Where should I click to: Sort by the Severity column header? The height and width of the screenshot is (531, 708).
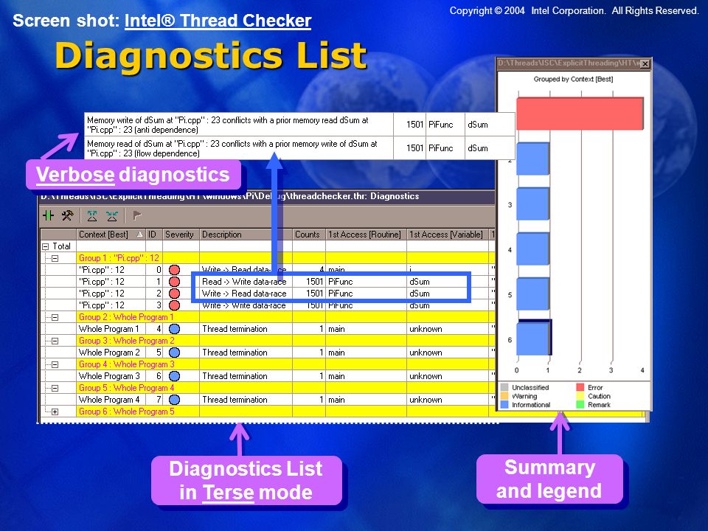(x=181, y=235)
